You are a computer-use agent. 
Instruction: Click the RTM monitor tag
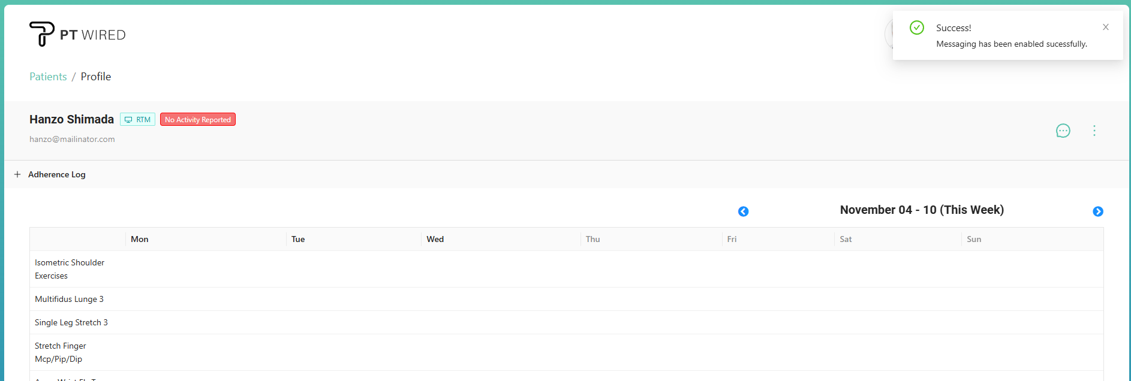(138, 120)
